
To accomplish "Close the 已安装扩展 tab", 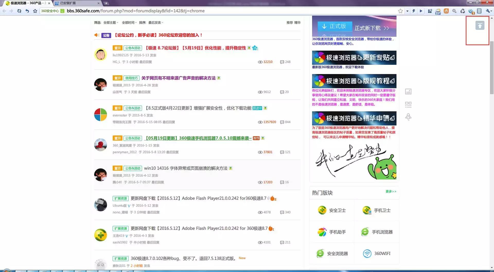I will pyautogui.click(x=98, y=3).
